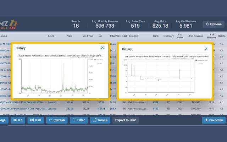Open the Favorites list
This screenshot has height=142, width=227.
(214, 120)
